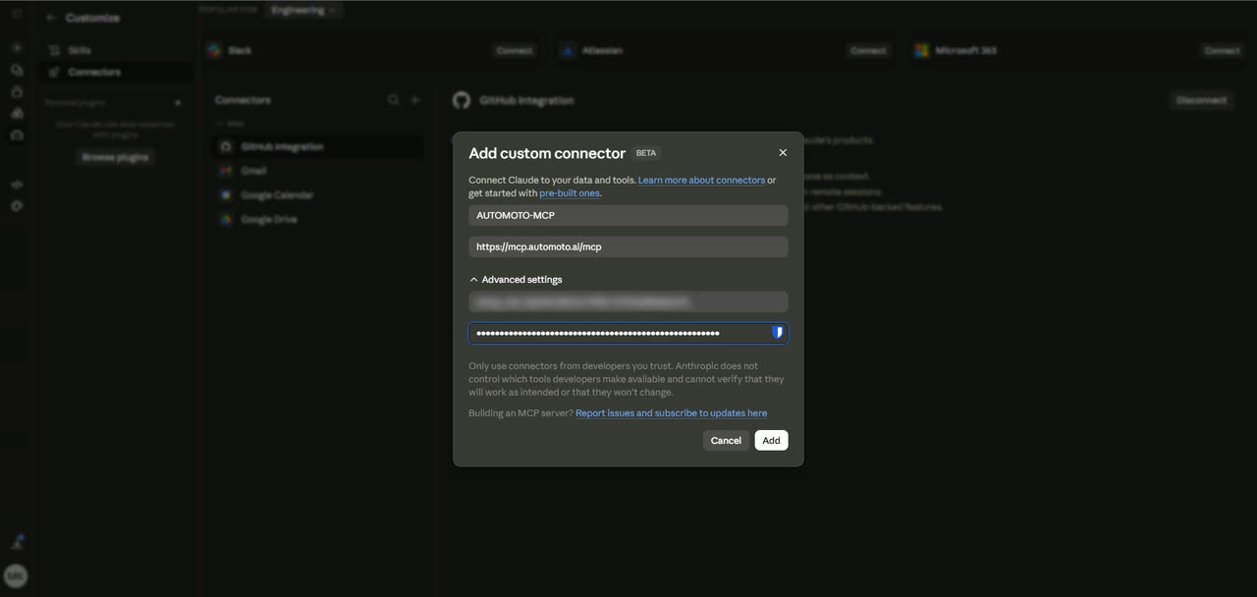This screenshot has width=1257, height=597.
Task: Toggle the left sidebar panel icon
Action: click(x=17, y=14)
